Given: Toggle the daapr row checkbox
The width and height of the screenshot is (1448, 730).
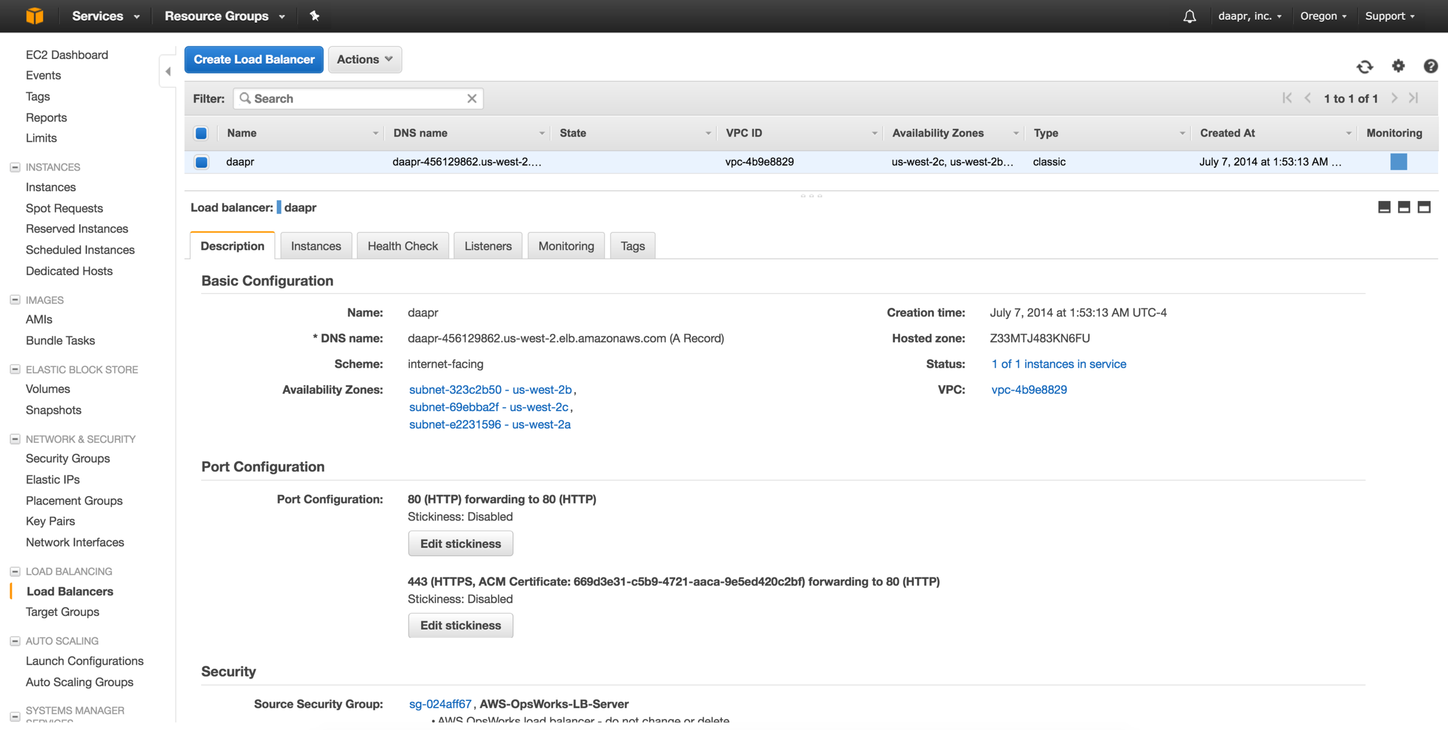Looking at the screenshot, I should pyautogui.click(x=201, y=162).
